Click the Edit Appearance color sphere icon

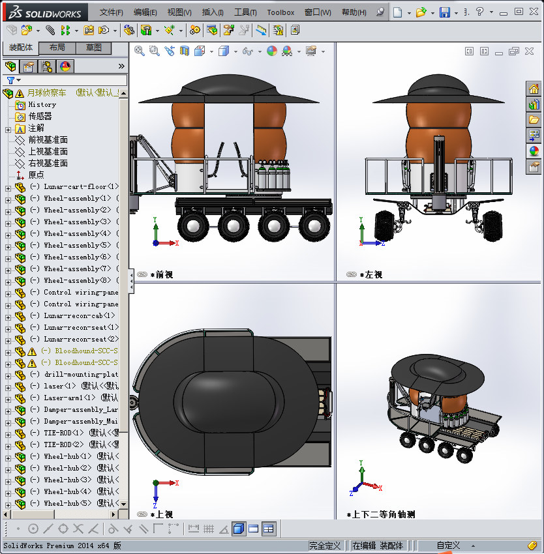(271, 51)
